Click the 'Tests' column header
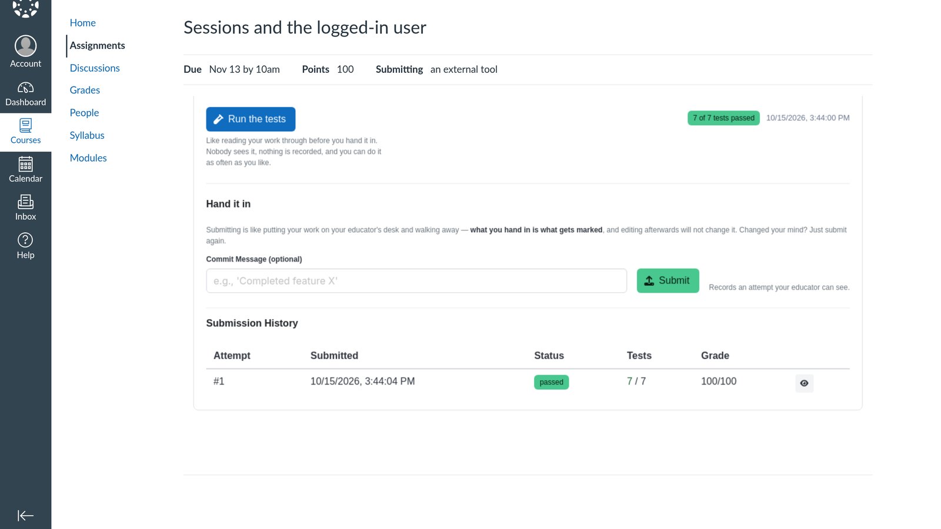This screenshot has width=941, height=529. coord(639,356)
